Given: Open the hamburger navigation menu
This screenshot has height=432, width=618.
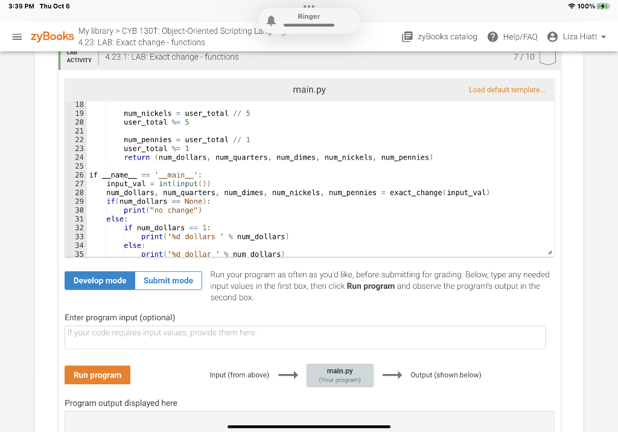Looking at the screenshot, I should pyautogui.click(x=17, y=36).
